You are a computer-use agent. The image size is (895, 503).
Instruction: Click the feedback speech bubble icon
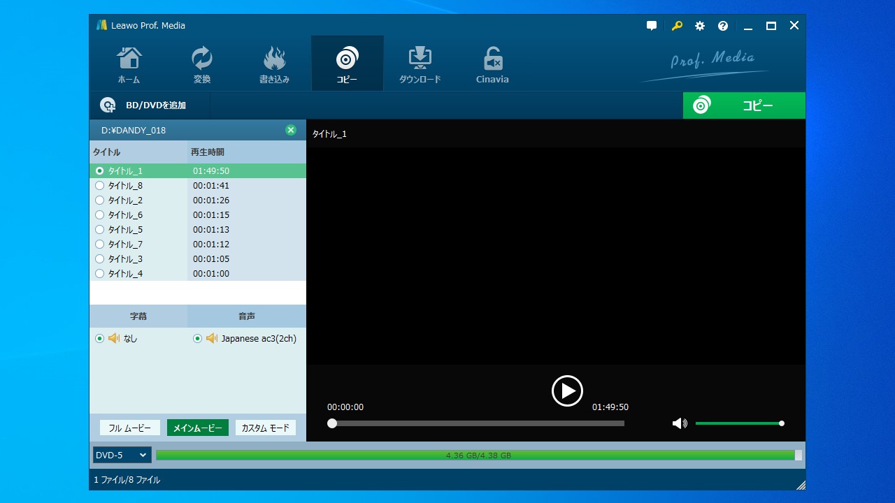[x=652, y=26]
